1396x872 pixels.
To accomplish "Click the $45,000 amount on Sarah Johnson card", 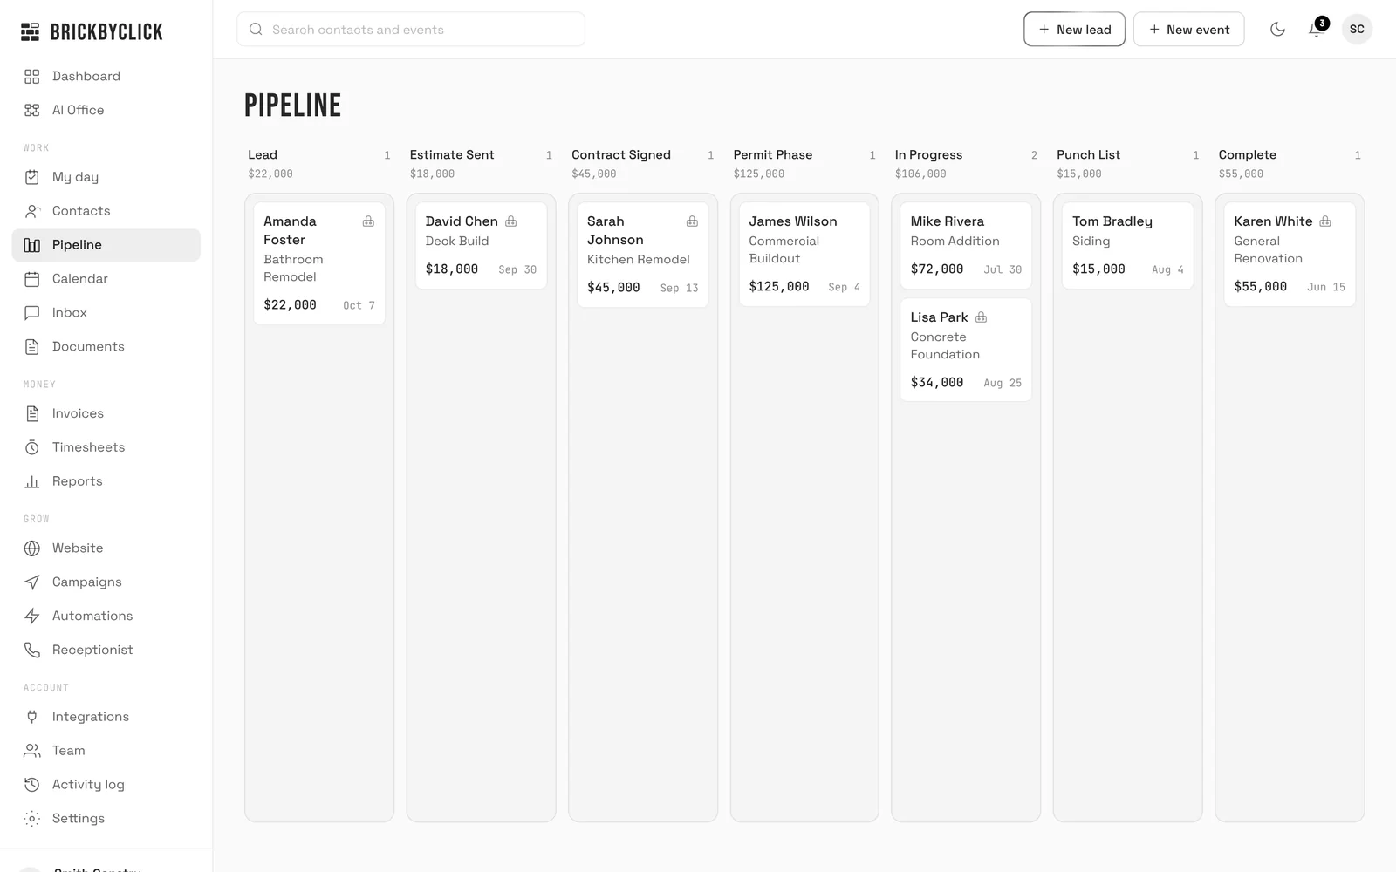I will pos(613,288).
